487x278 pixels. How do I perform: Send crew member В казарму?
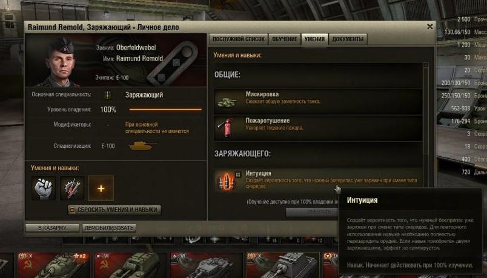pyautogui.click(x=52, y=228)
